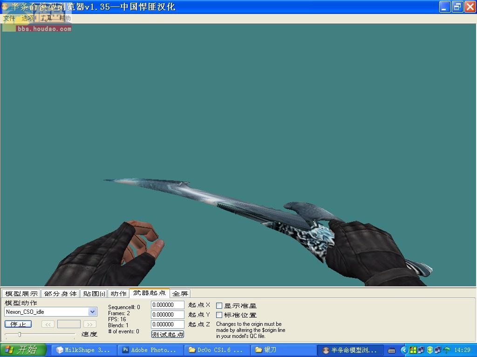The width and height of the screenshot is (477, 357).
Task: Click the network icon left of the shield
Action: coord(421,350)
